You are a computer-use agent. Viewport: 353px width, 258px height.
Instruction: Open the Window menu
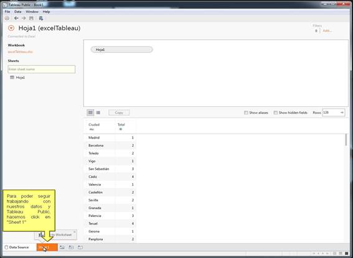[32, 12]
